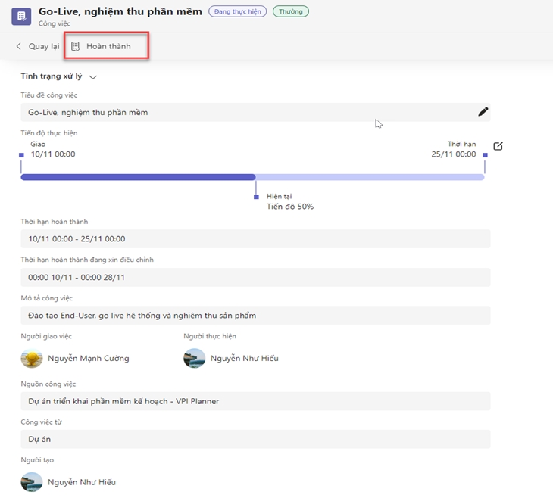Viewport: 553px width, 498px height.
Task: Click the progress bar filled portion
Action: 136,177
